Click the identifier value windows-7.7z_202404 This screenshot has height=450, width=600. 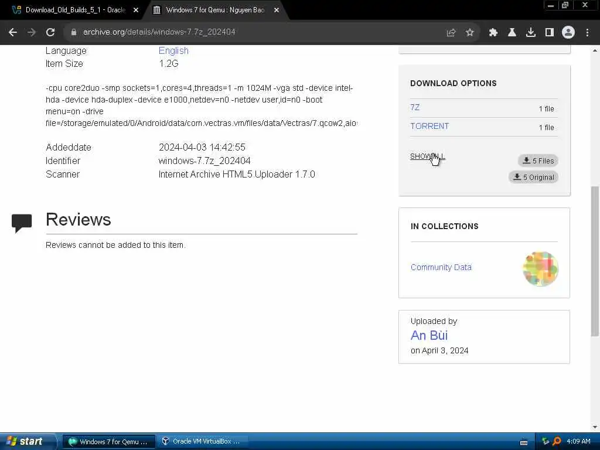click(204, 161)
